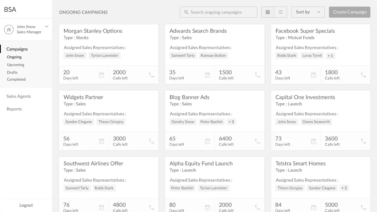Click calendar icon on Adwards Search Brands card
The image size is (377, 212).
pos(207,75)
